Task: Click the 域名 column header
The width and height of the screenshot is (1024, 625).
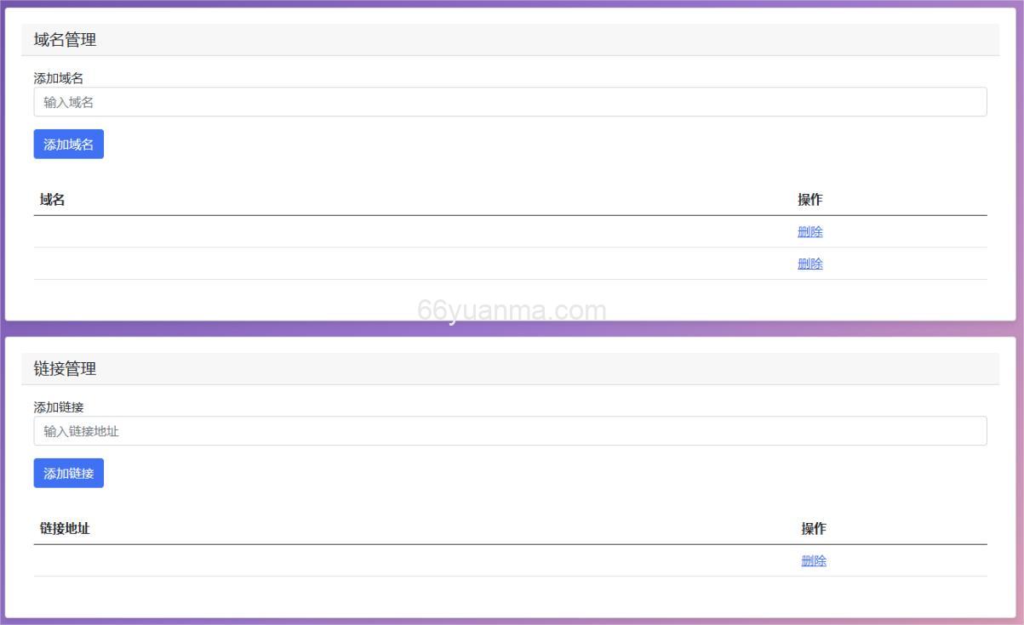Action: (x=53, y=200)
